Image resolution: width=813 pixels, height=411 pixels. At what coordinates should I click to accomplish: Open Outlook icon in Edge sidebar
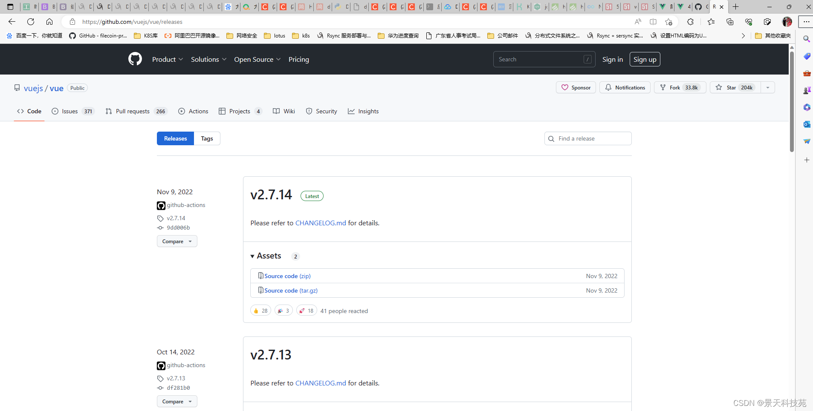(807, 124)
